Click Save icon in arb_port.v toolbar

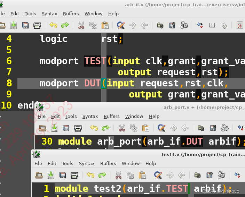[x=54, y=128]
